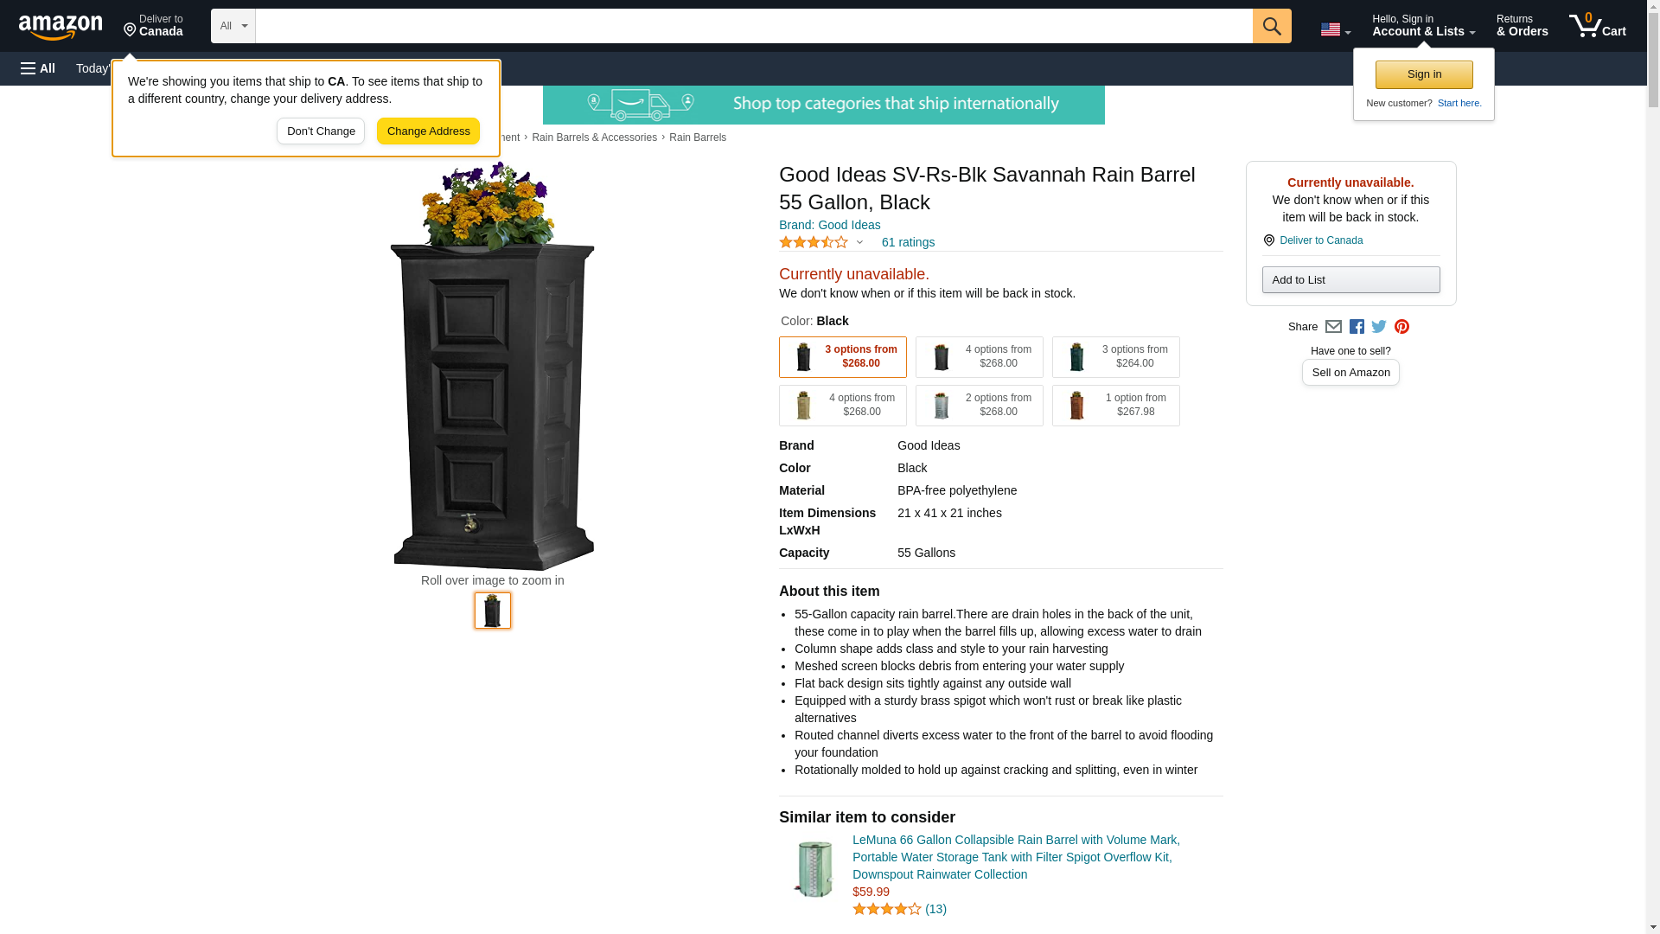Share via email icon

(x=1333, y=327)
